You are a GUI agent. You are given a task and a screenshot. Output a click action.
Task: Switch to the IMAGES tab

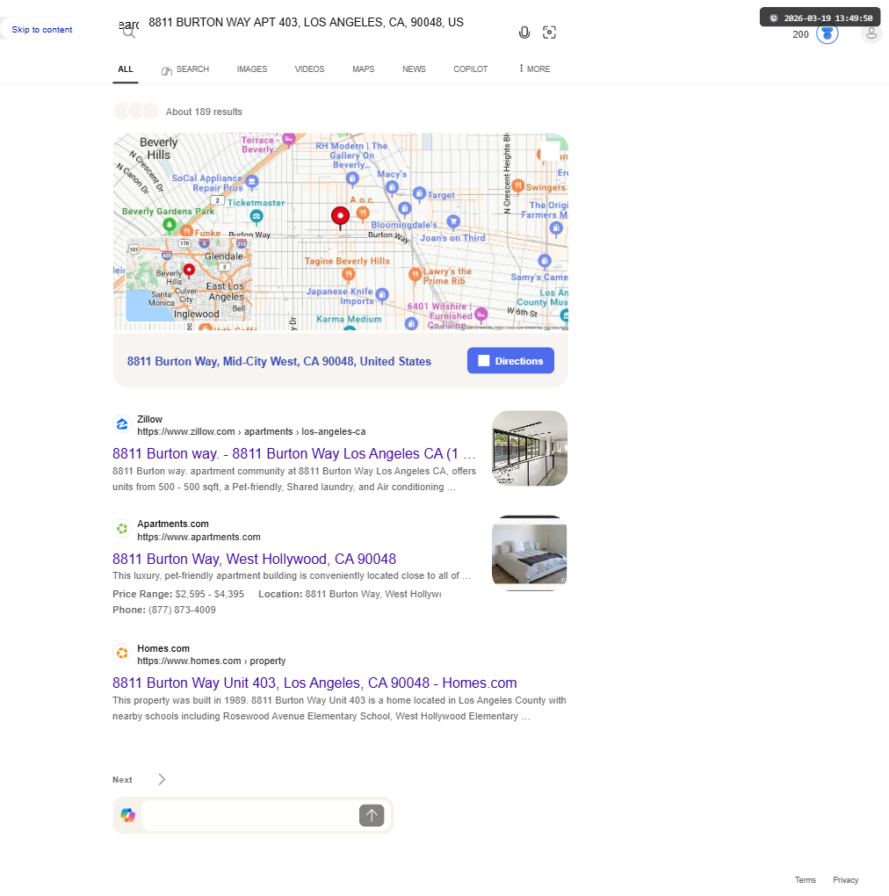point(252,69)
